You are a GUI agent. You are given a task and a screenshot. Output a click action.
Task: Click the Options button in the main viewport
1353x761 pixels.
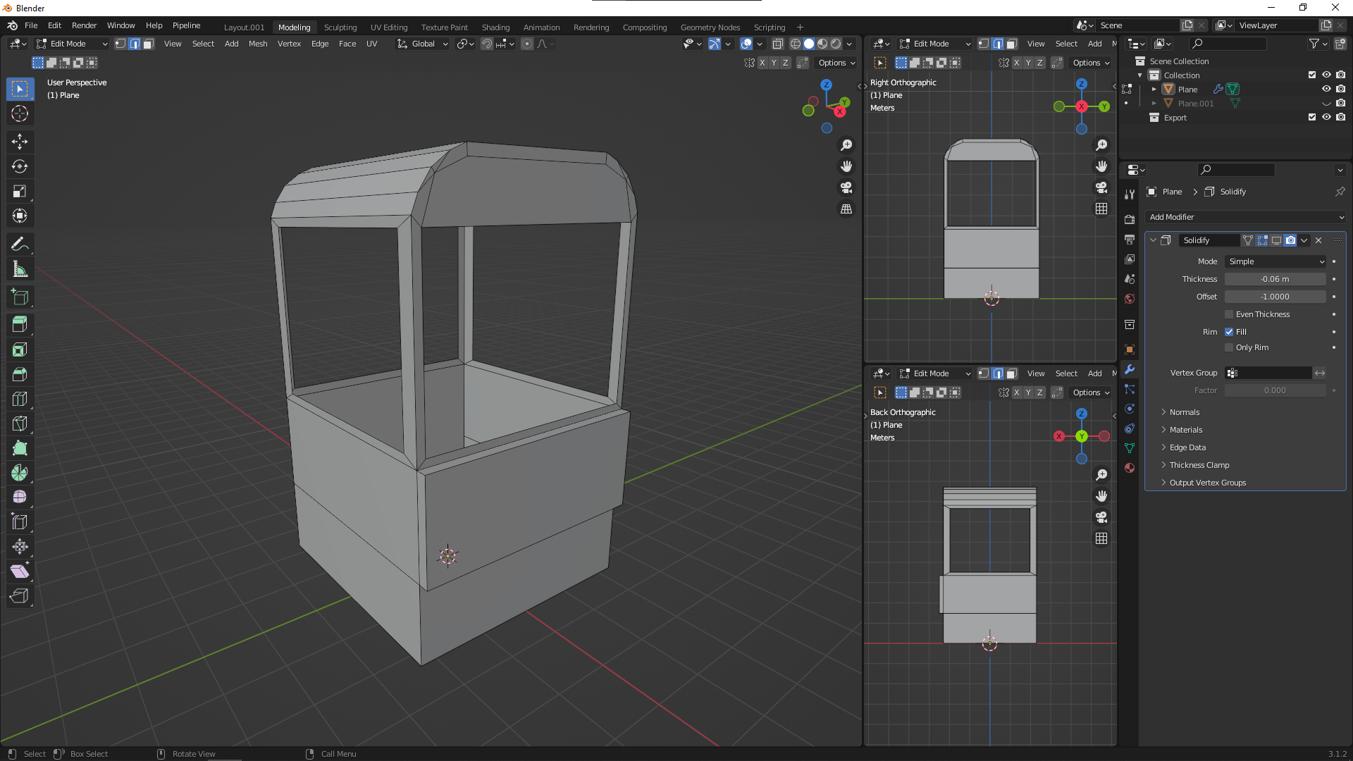coord(836,63)
